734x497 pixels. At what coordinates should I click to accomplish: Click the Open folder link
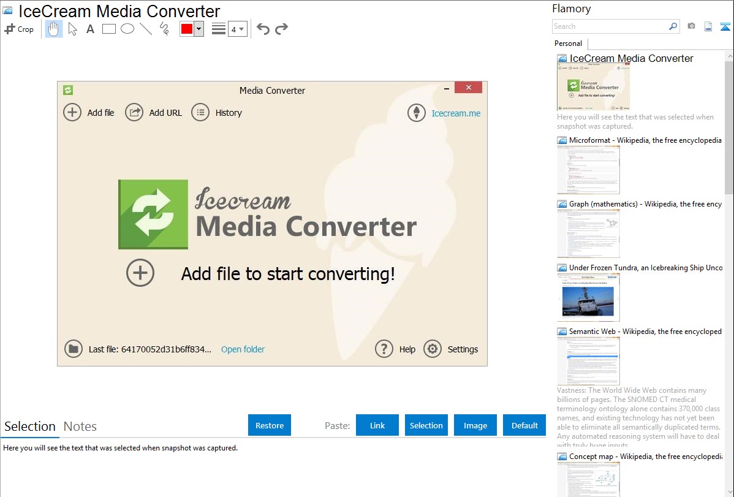[243, 349]
